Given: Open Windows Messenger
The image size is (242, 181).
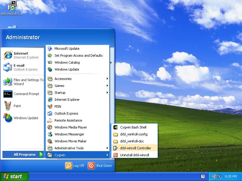Looking at the screenshot, I should click(69, 134).
